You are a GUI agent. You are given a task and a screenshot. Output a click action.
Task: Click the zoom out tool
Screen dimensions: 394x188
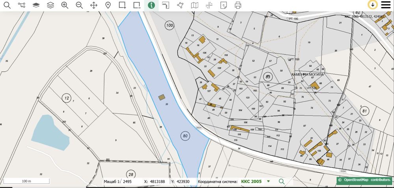click(x=79, y=5)
